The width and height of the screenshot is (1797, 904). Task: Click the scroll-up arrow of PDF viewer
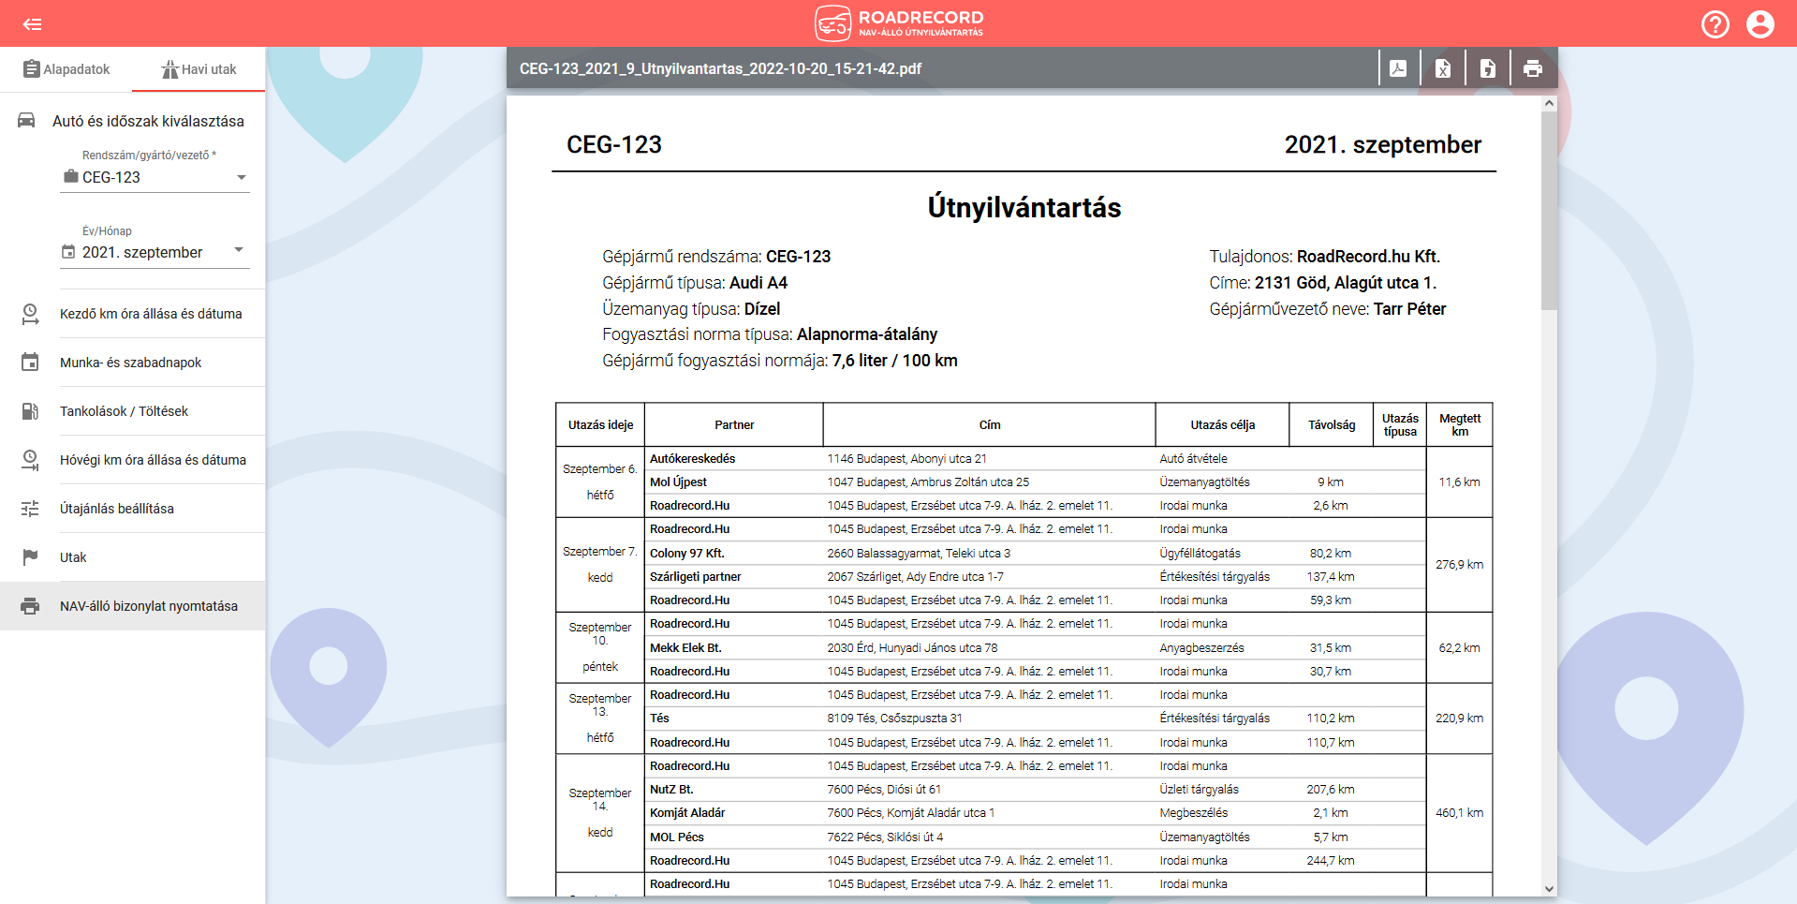[x=1549, y=103]
